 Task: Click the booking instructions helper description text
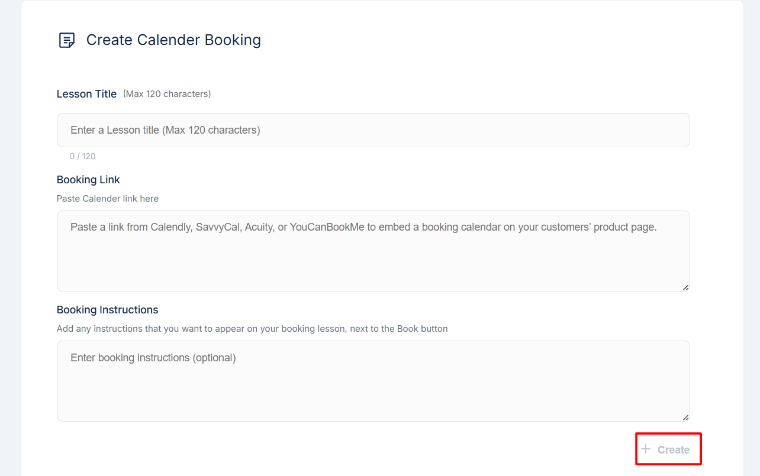pyautogui.click(x=252, y=329)
